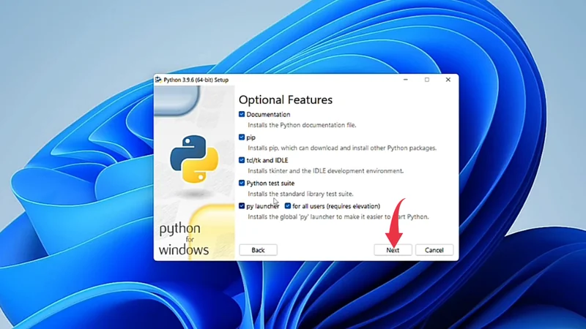Maximize the Python Setup window
The width and height of the screenshot is (586, 329).
(427, 80)
